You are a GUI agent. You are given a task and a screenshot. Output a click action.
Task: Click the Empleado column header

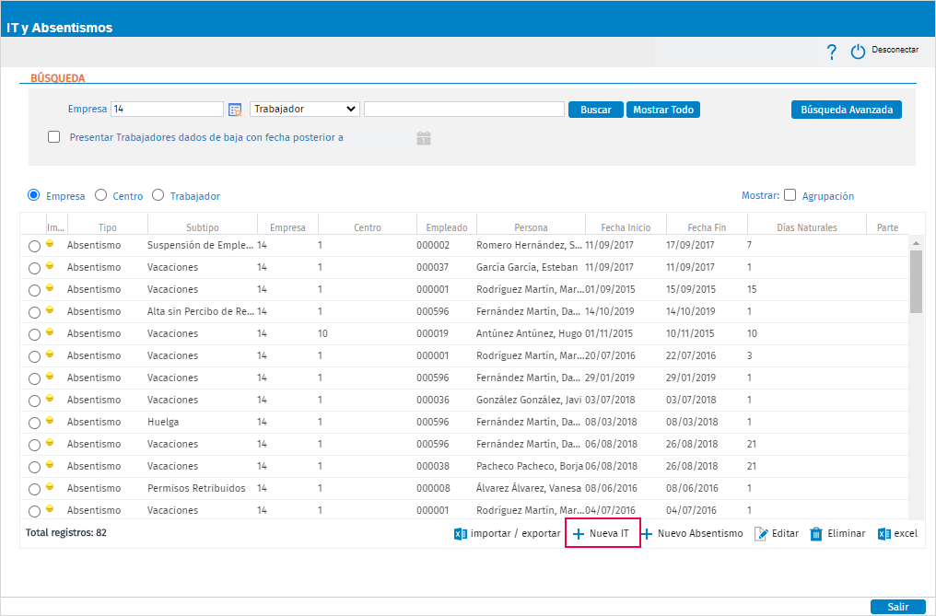point(447,227)
